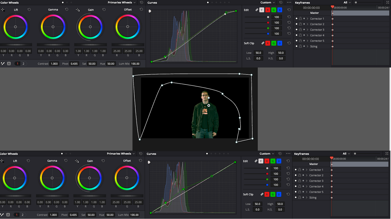Toggle upper Edit B channel button
The height and width of the screenshot is (219, 391).
click(280, 10)
